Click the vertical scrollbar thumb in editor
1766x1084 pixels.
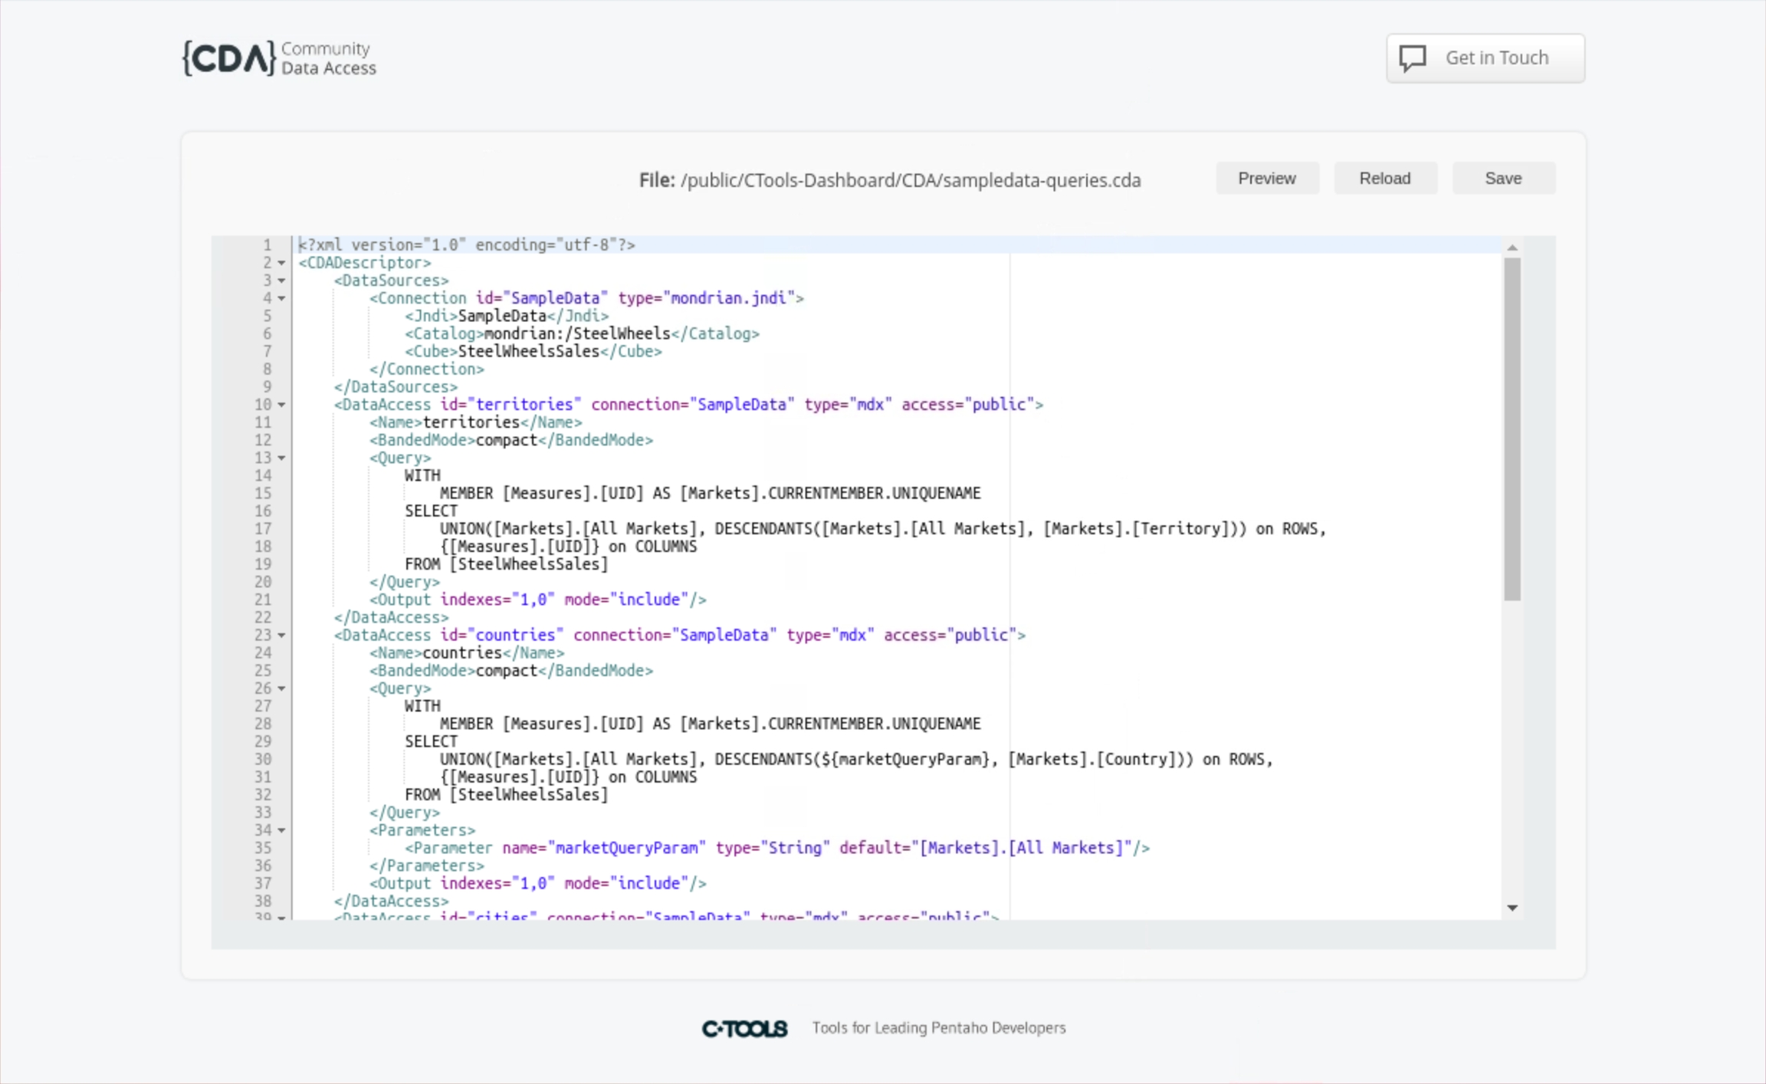point(1512,429)
